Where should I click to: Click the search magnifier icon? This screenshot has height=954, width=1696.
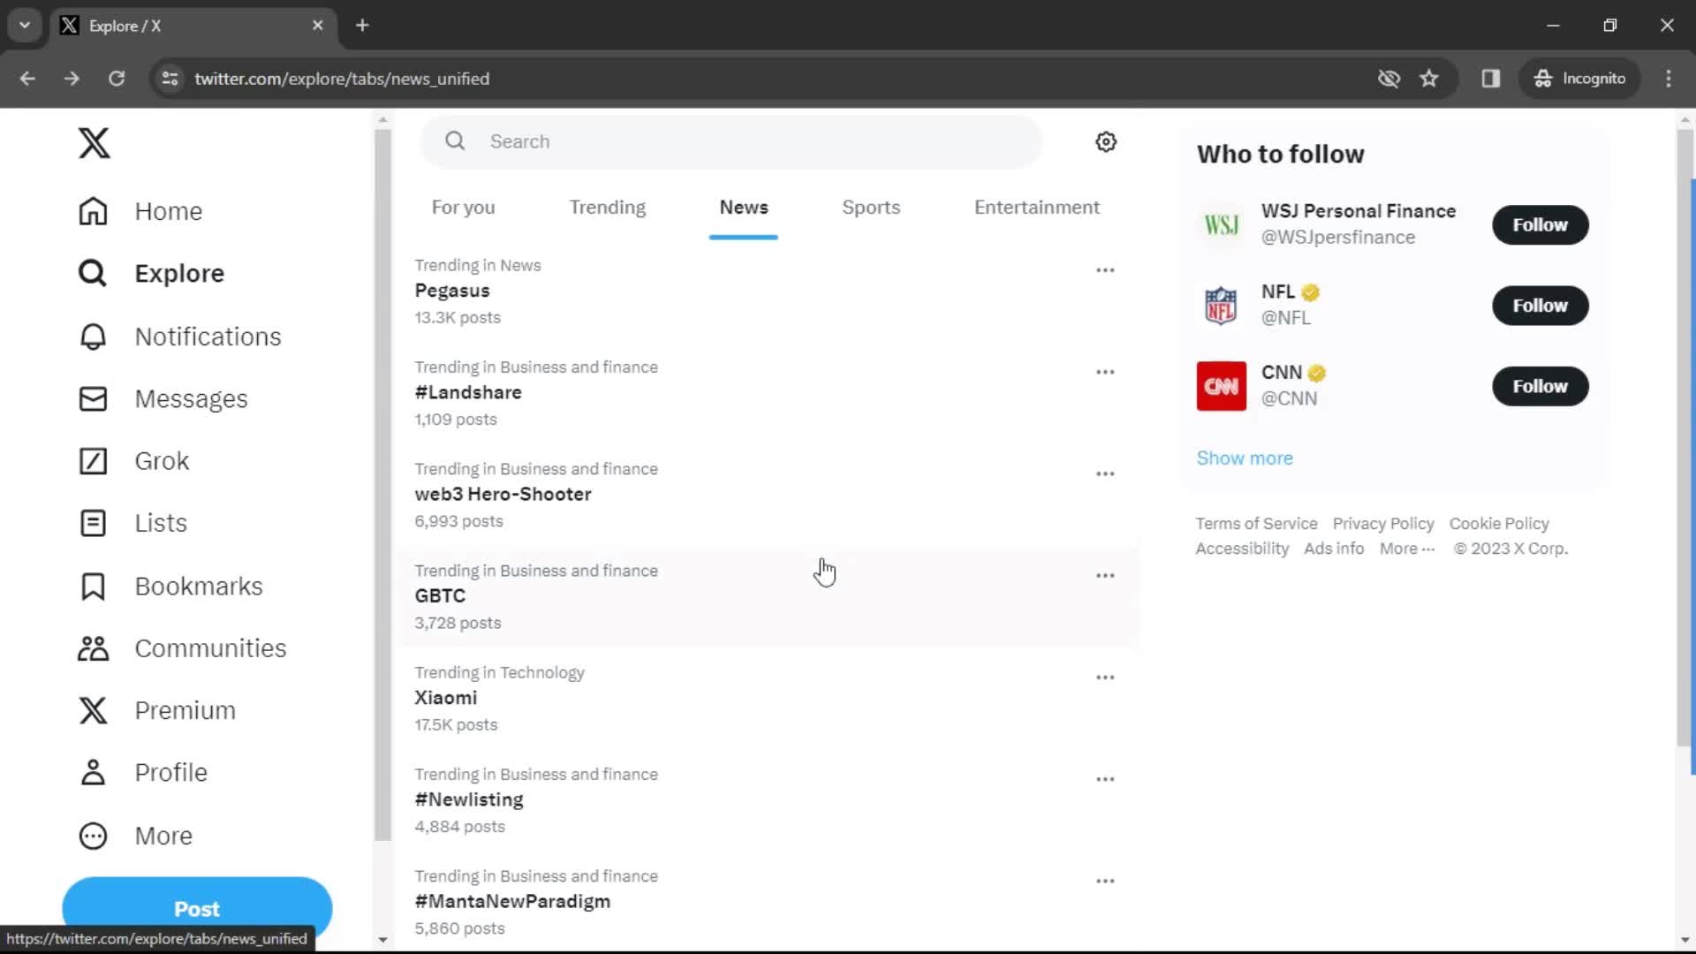click(x=455, y=141)
